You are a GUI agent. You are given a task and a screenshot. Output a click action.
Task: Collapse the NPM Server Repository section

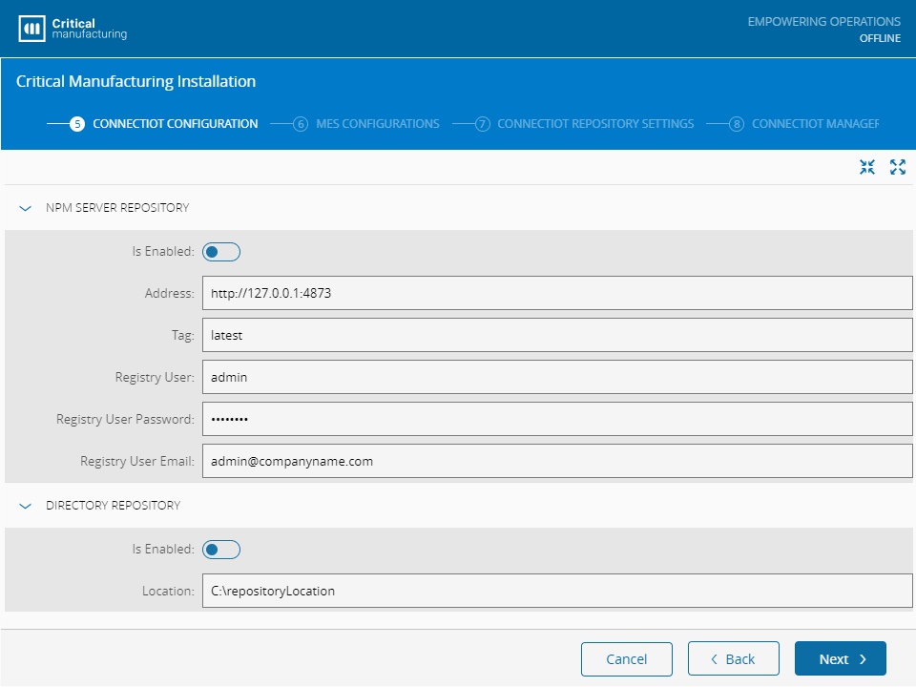pos(26,208)
